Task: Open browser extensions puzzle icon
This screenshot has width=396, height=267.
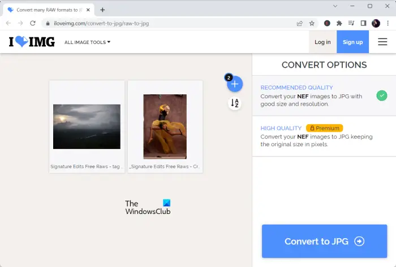Action: pos(339,23)
